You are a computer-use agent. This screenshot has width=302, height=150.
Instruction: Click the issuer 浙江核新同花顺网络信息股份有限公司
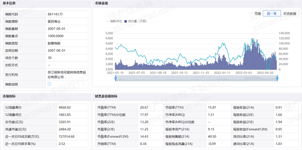67,74
